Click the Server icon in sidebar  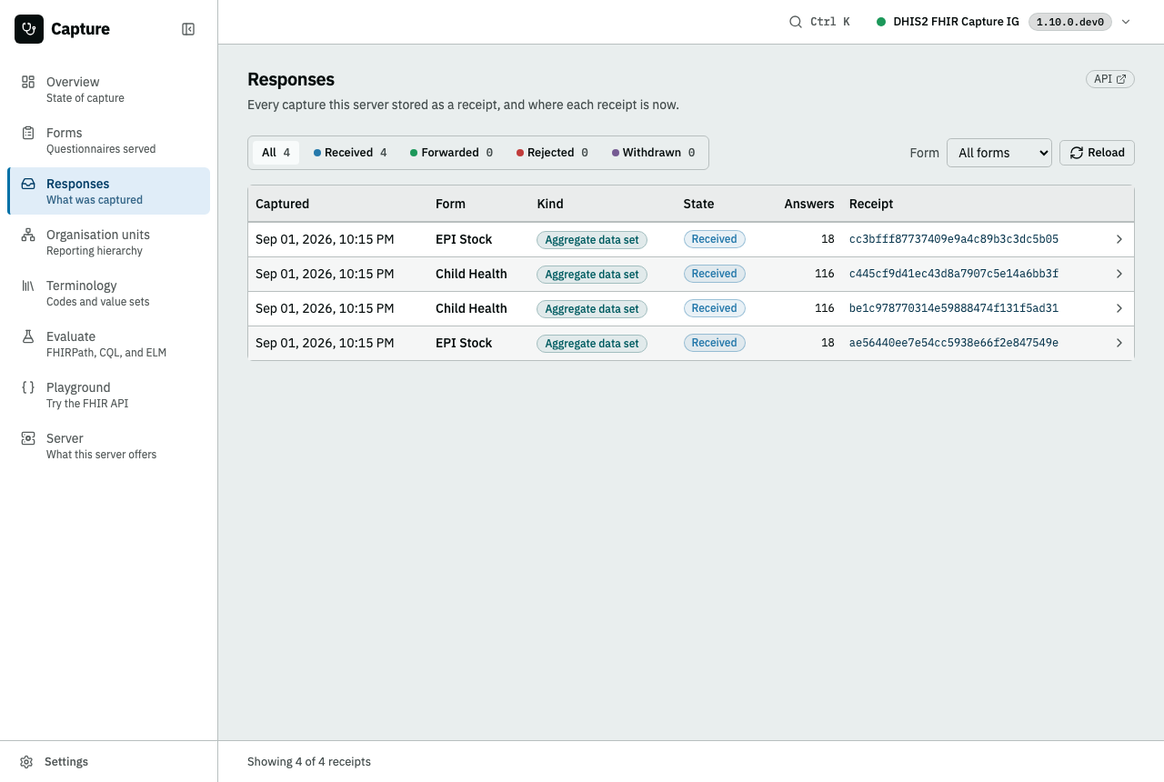[x=28, y=438]
